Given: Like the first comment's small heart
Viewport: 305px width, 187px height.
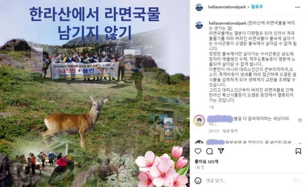Looking at the screenshot, I should (x=300, y=120).
